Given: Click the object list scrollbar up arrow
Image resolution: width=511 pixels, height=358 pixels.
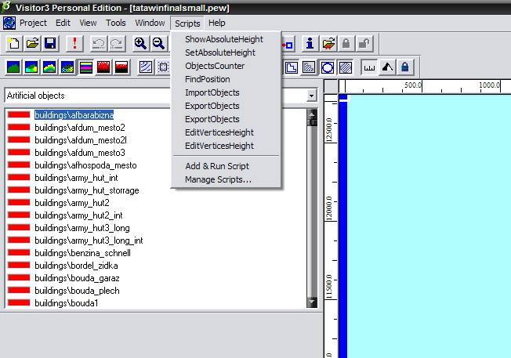Looking at the screenshot, I should click(312, 114).
